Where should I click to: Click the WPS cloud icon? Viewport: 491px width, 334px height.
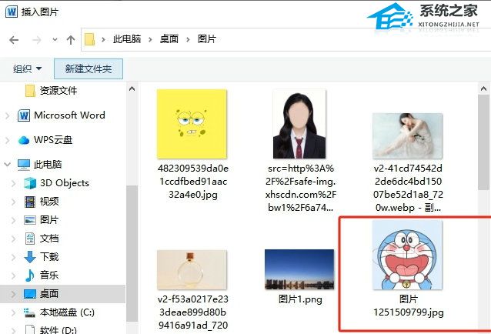point(24,140)
